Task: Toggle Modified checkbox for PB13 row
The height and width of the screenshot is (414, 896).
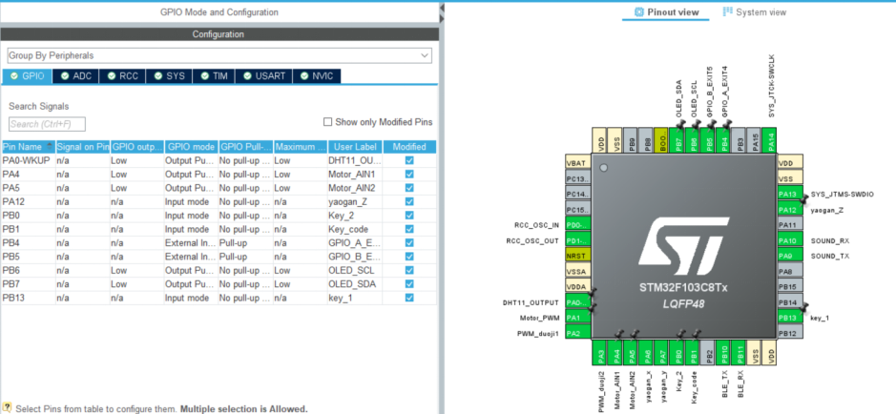Action: click(409, 298)
